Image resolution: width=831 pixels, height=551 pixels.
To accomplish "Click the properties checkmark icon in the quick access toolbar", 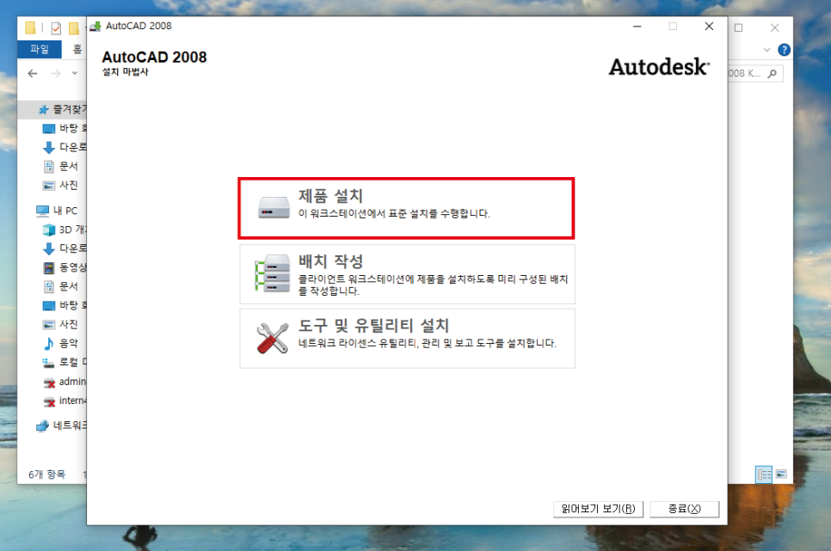I will (x=56, y=28).
